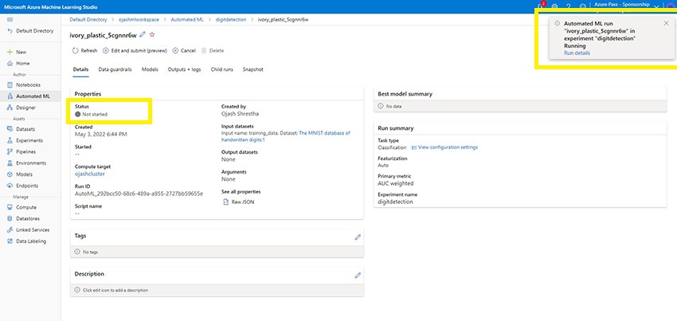Image resolution: width=677 pixels, height=321 pixels.
Task: Edit the Description with the pencil icon
Action: click(358, 275)
